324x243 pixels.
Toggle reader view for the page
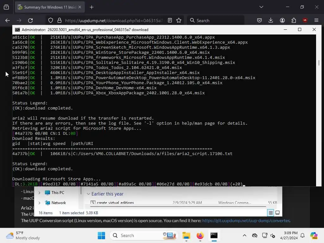(x=170, y=21)
